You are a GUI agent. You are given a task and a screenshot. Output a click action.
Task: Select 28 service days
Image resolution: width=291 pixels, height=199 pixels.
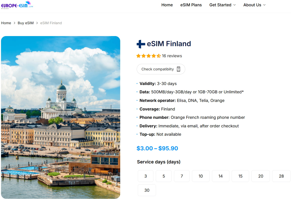pyautogui.click(x=281, y=176)
